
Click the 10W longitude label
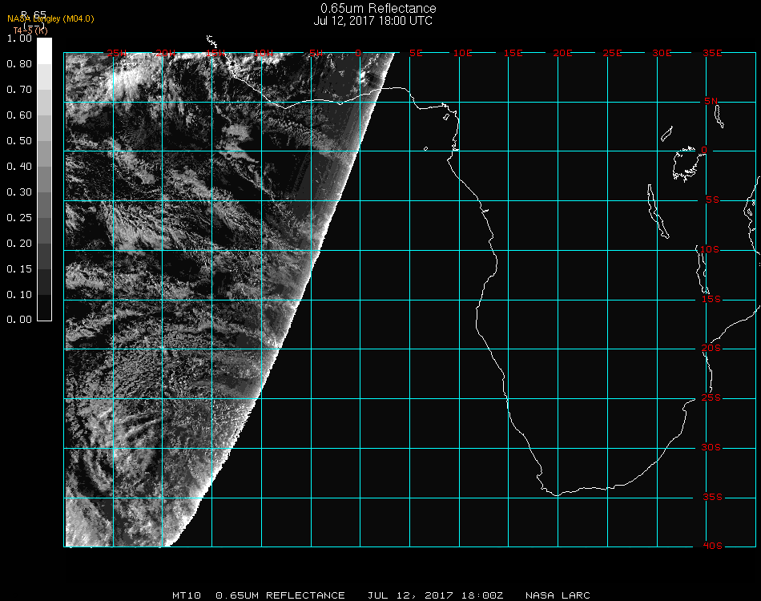pos(264,53)
